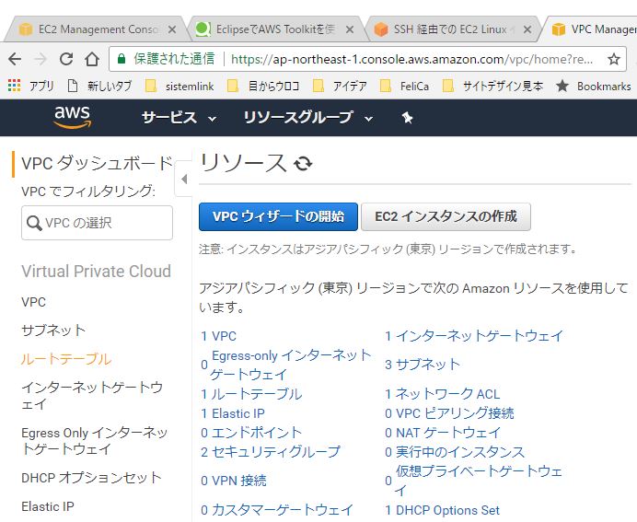The width and height of the screenshot is (637, 522).
Task: Open サブネット in the sidebar
Action: 53,331
